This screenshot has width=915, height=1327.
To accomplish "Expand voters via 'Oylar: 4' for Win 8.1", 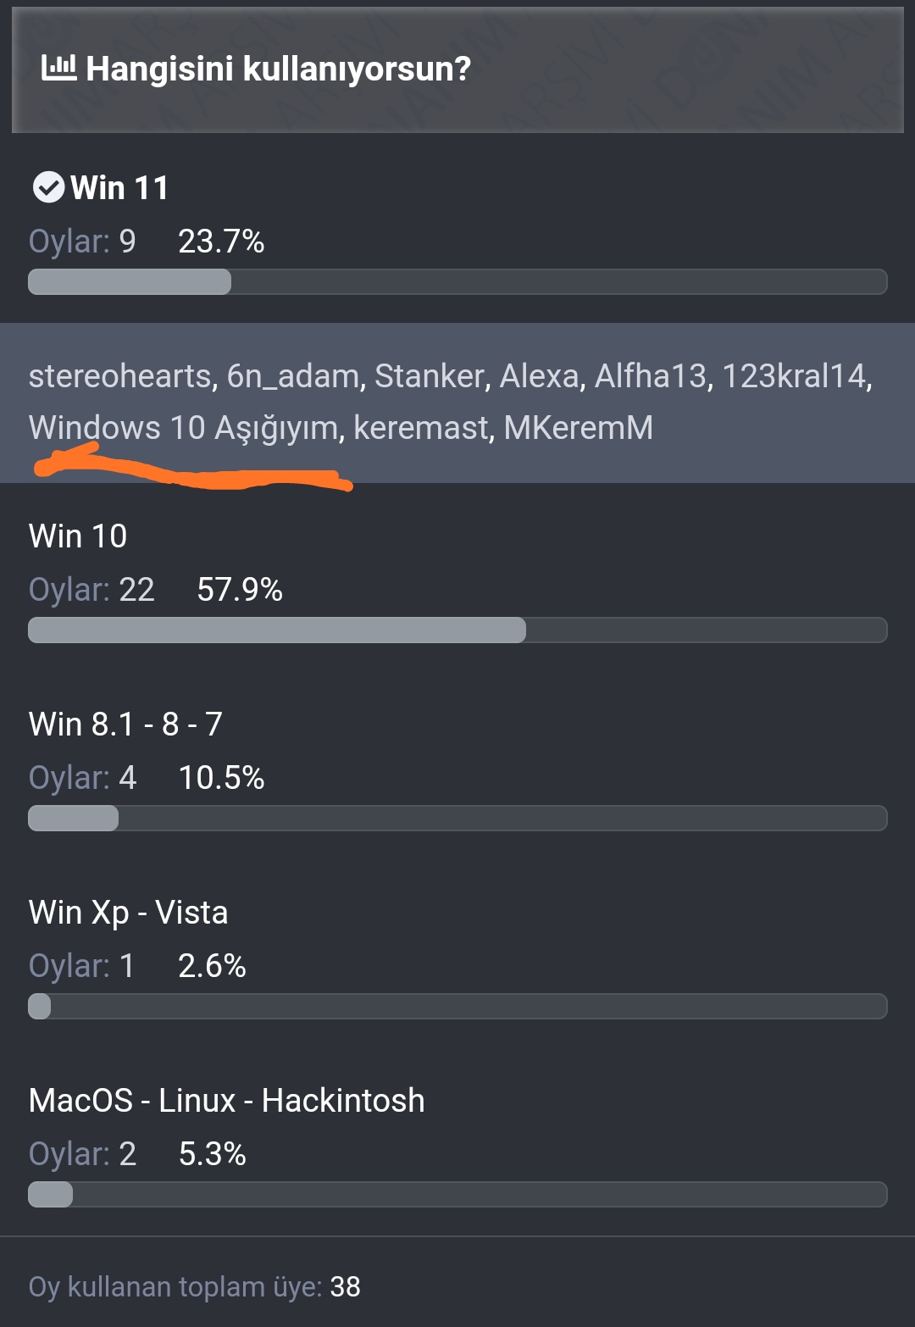I will (82, 778).
